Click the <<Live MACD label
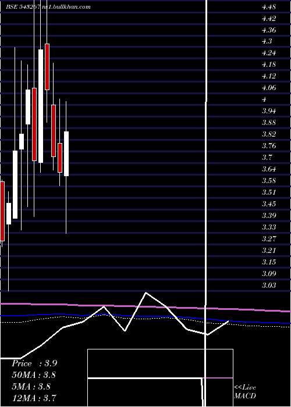 pos(245,391)
